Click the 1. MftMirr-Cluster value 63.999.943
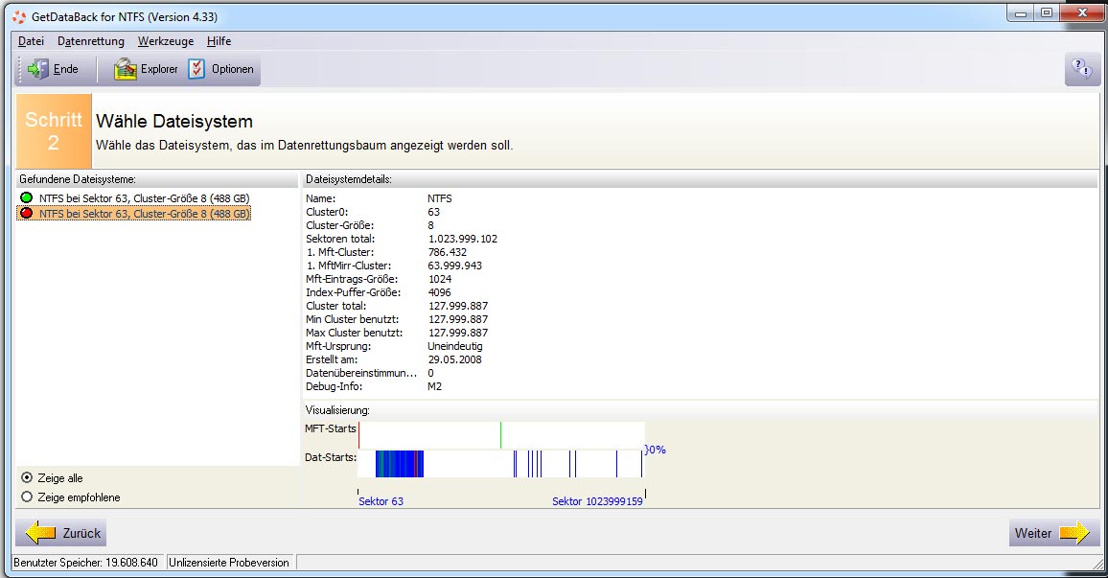The height and width of the screenshot is (578, 1108). click(455, 266)
